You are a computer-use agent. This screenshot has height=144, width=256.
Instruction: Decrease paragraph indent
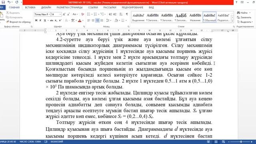(x=110, y=14)
